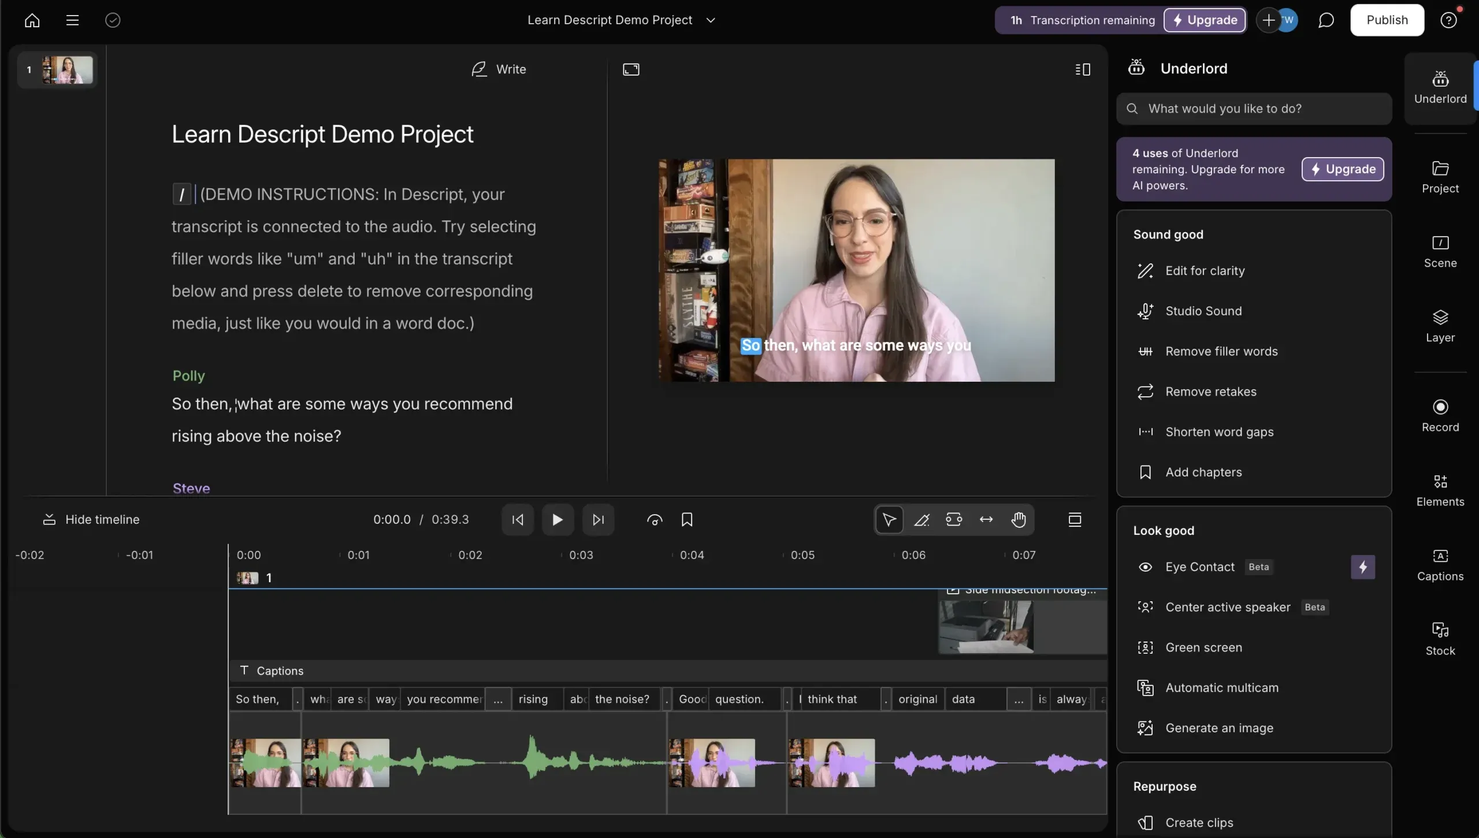1479x838 pixels.
Task: Click the 0:04 mark on timeline ruler
Action: point(692,555)
